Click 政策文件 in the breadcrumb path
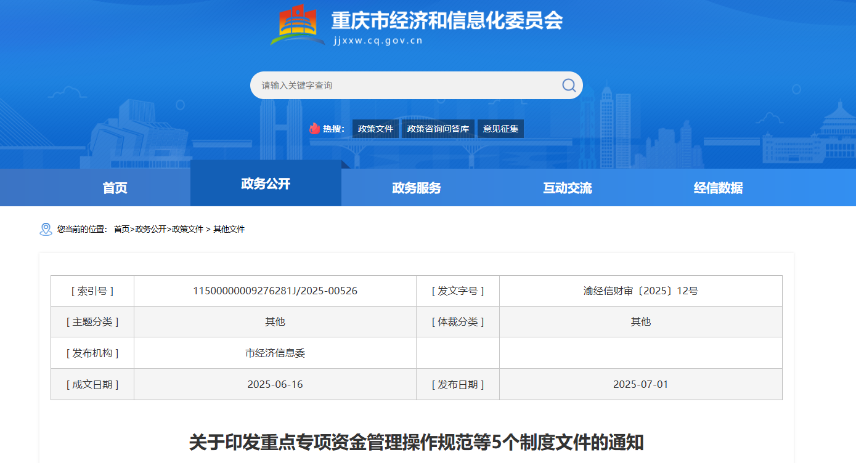This screenshot has height=463, width=856. pyautogui.click(x=187, y=229)
